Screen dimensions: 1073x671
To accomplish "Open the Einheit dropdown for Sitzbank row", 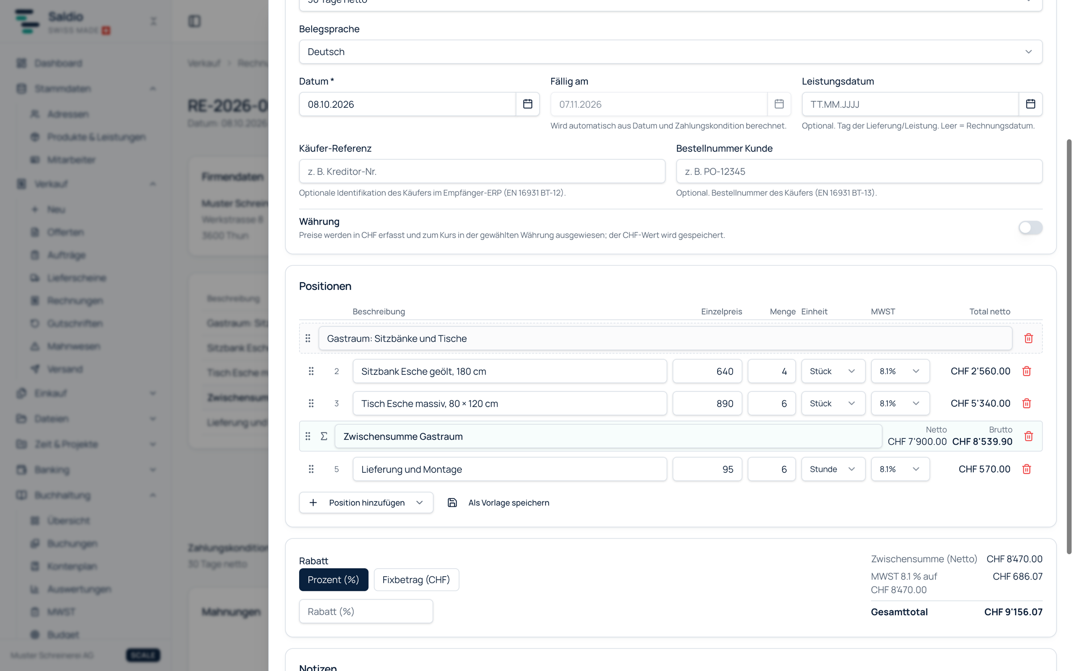I will (833, 371).
